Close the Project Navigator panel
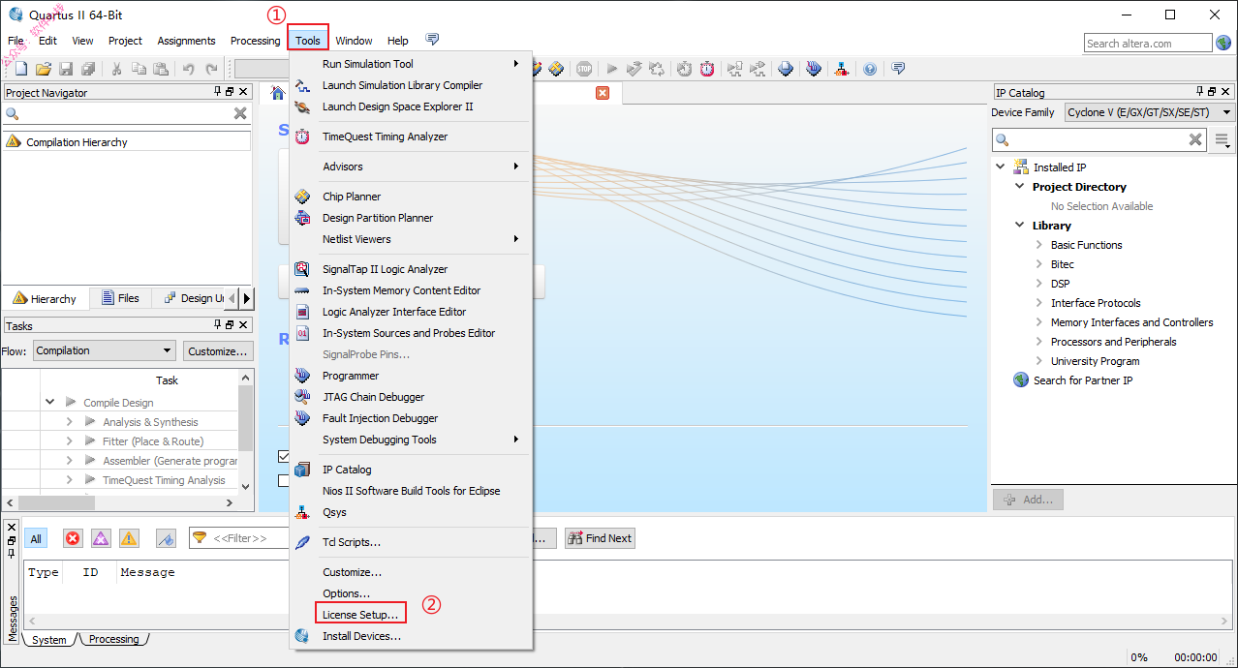This screenshot has width=1238, height=668. pos(244,92)
